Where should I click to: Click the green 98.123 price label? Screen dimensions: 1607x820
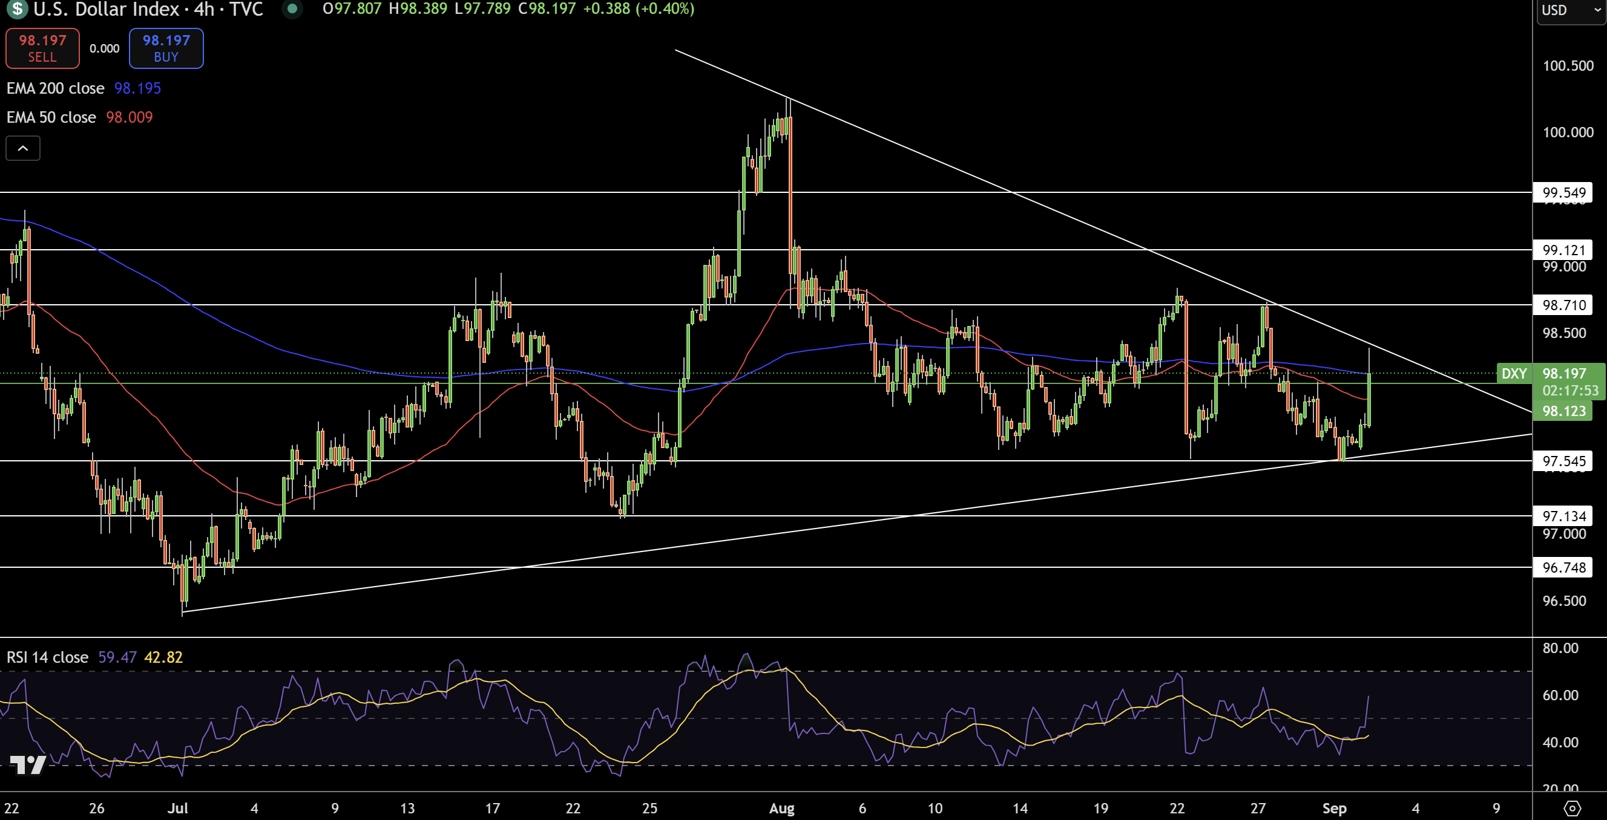coord(1563,411)
